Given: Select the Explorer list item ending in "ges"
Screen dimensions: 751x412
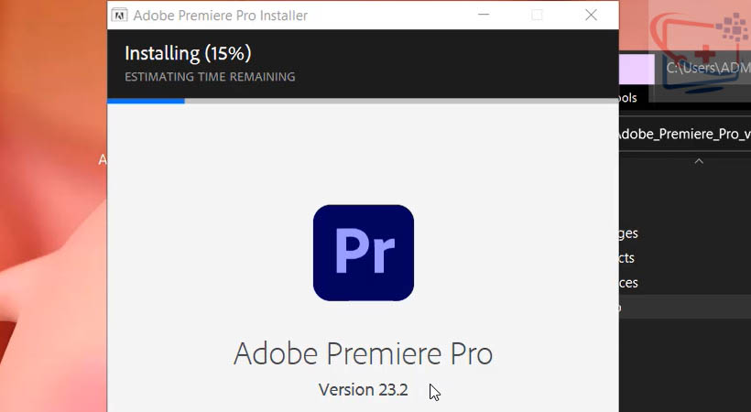Looking at the screenshot, I should click(x=628, y=233).
